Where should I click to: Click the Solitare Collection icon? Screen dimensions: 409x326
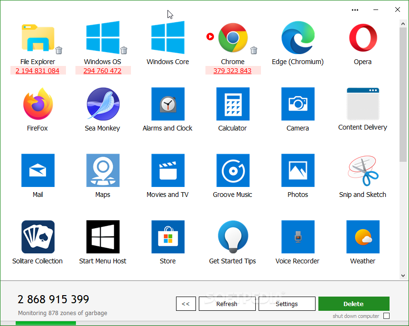pyautogui.click(x=38, y=237)
